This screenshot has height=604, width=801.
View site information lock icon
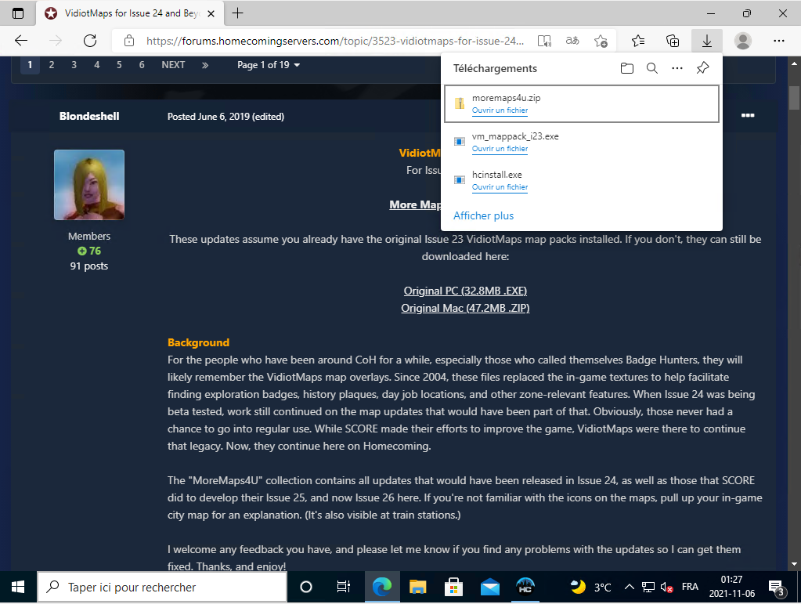click(x=129, y=41)
